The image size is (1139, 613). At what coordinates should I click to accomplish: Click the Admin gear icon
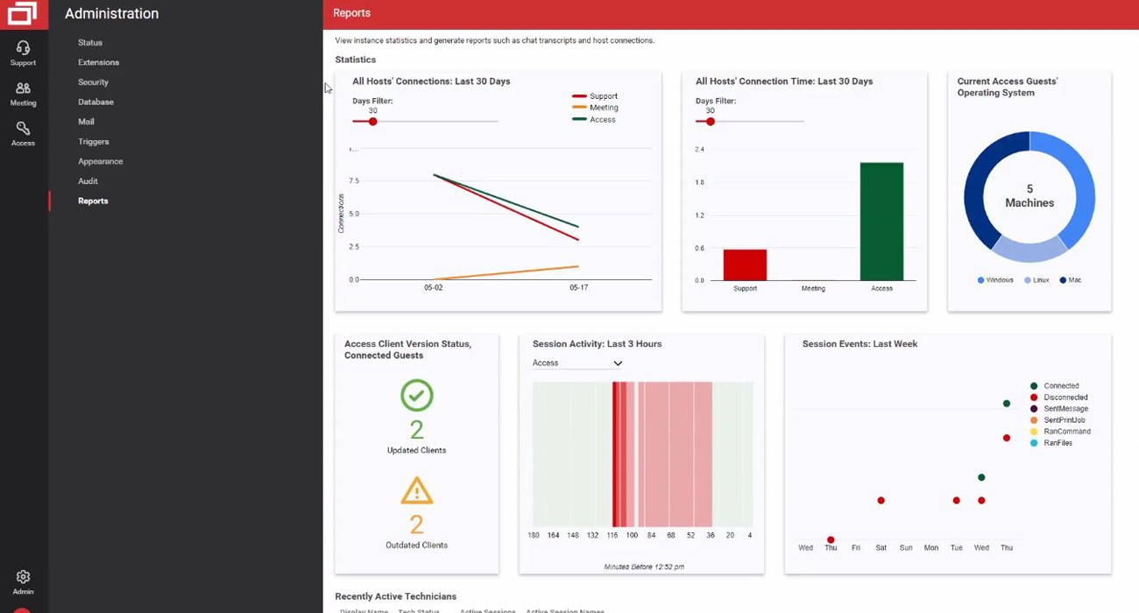pyautogui.click(x=23, y=577)
